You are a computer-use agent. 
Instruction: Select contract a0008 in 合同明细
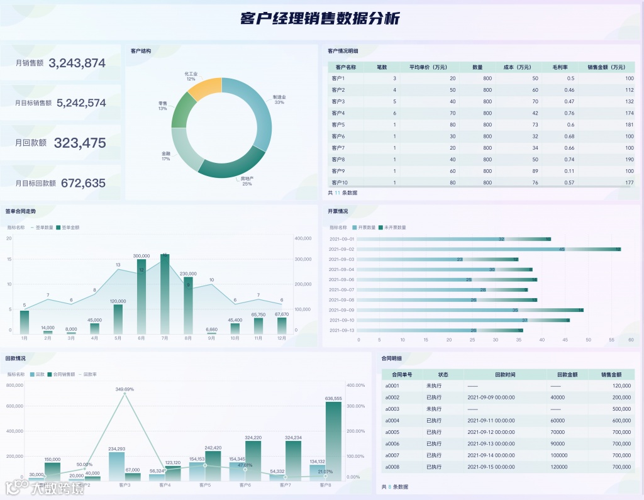pos(392,467)
